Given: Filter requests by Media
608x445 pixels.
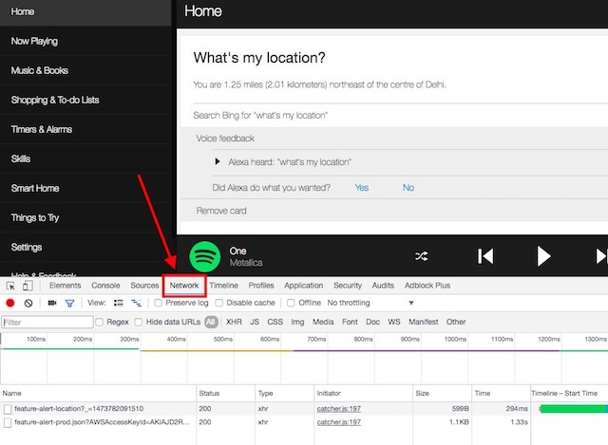Looking at the screenshot, I should tap(323, 322).
